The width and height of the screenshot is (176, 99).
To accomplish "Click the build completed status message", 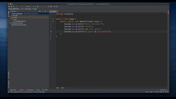I will [x=28, y=92].
